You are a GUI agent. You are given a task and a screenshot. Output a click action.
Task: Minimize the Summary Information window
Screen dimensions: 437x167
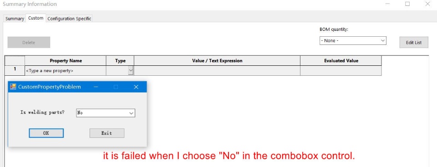388,4
